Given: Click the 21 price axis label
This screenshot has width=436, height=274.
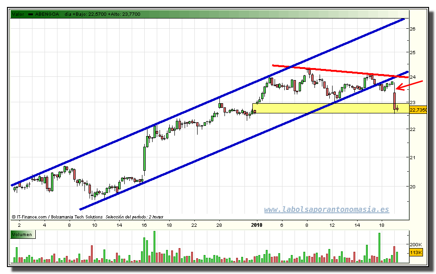Looking at the screenshot, I should point(413,157).
